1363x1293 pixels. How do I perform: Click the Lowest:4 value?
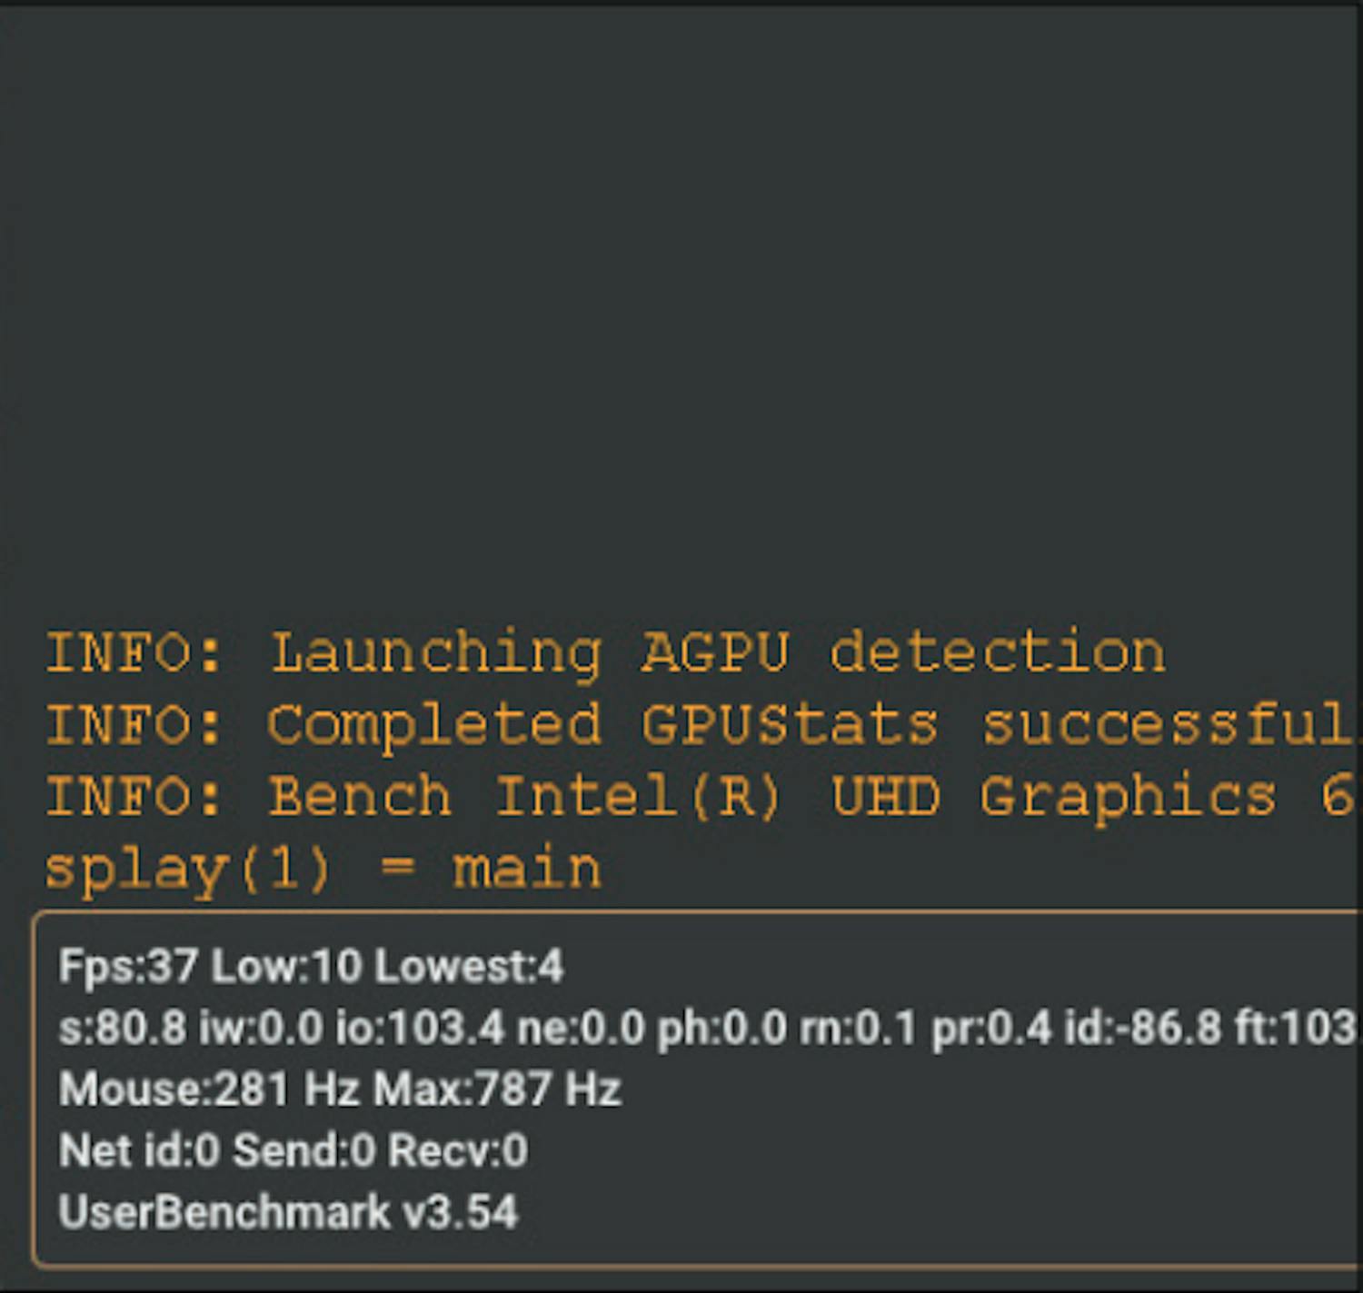point(469,966)
